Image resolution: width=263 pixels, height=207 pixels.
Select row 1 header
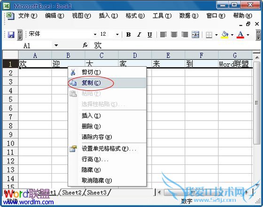[10, 64]
